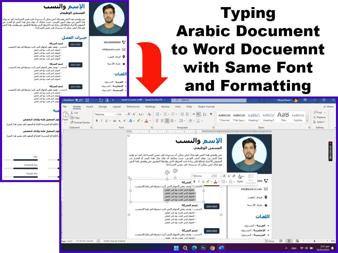Click the Subscript icon in Font group
Image resolution: width=338 pixels, height=253 pixels.
tap(120, 120)
